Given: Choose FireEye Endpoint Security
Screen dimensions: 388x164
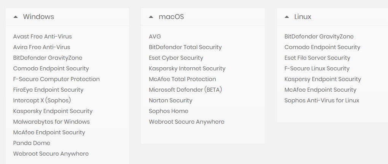Looking at the screenshot, I should 48,90.
